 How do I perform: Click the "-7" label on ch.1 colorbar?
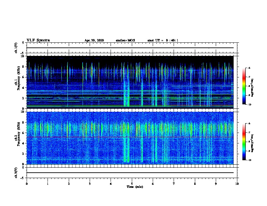[249, 77]
